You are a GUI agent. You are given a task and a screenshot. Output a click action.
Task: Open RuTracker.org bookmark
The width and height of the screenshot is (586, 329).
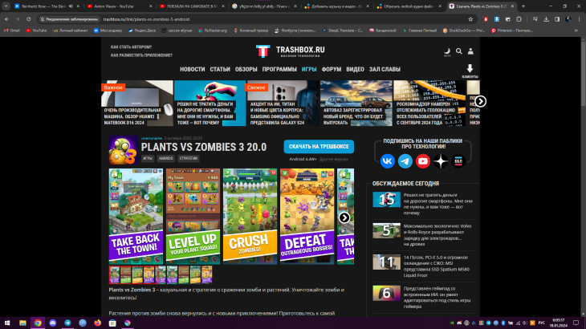coord(213,30)
